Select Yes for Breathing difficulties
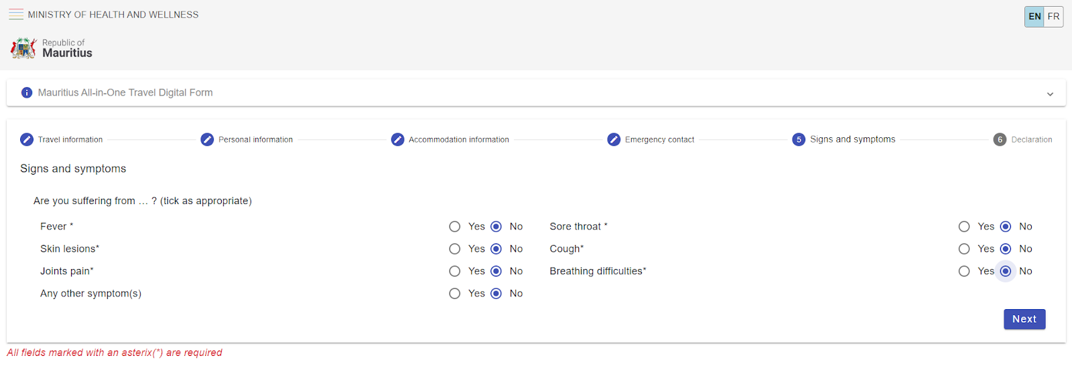Viewport: 1072px width, 366px height. point(964,271)
